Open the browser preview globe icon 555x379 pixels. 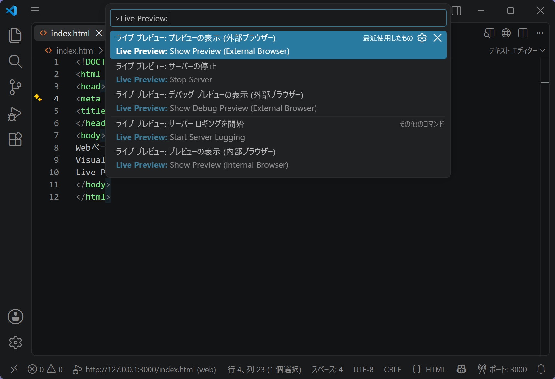[x=506, y=33]
